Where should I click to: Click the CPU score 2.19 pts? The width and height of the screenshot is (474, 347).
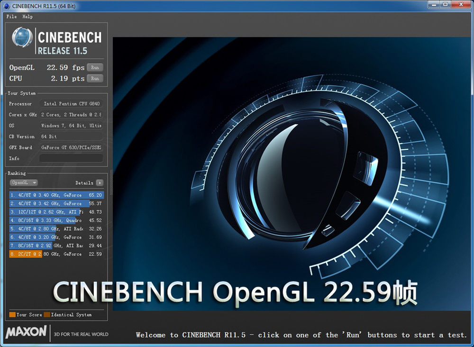67,78
